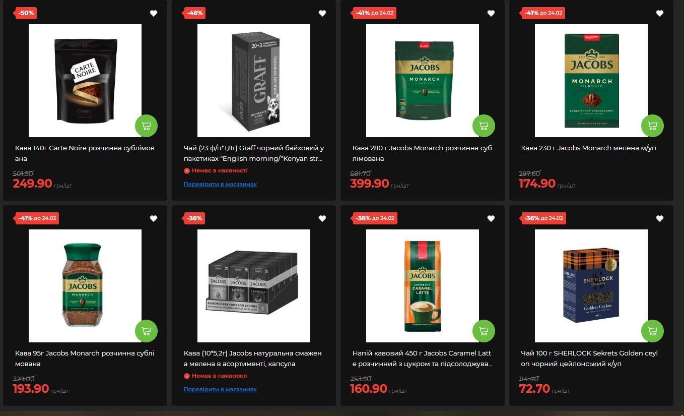Open Sherlock Golden Ceylon tea product image
This screenshot has width=684, height=416.
coord(591,286)
